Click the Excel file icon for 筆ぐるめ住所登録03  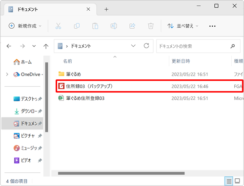pyautogui.click(x=61, y=98)
